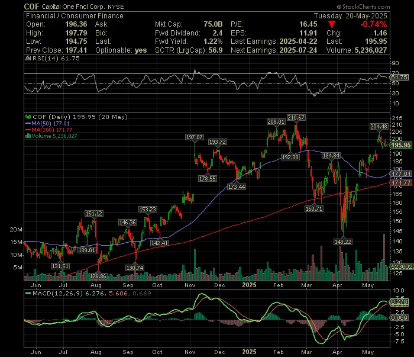Click the 193.72 price label
The height and width of the screenshot is (357, 414).
click(x=217, y=142)
